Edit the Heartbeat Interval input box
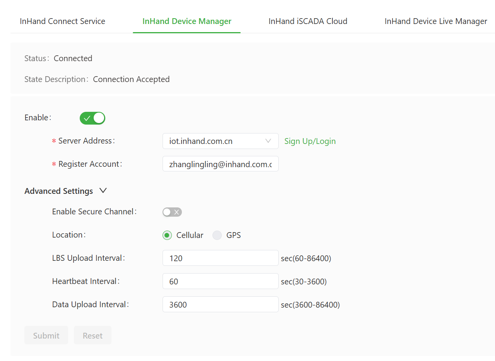 point(220,281)
